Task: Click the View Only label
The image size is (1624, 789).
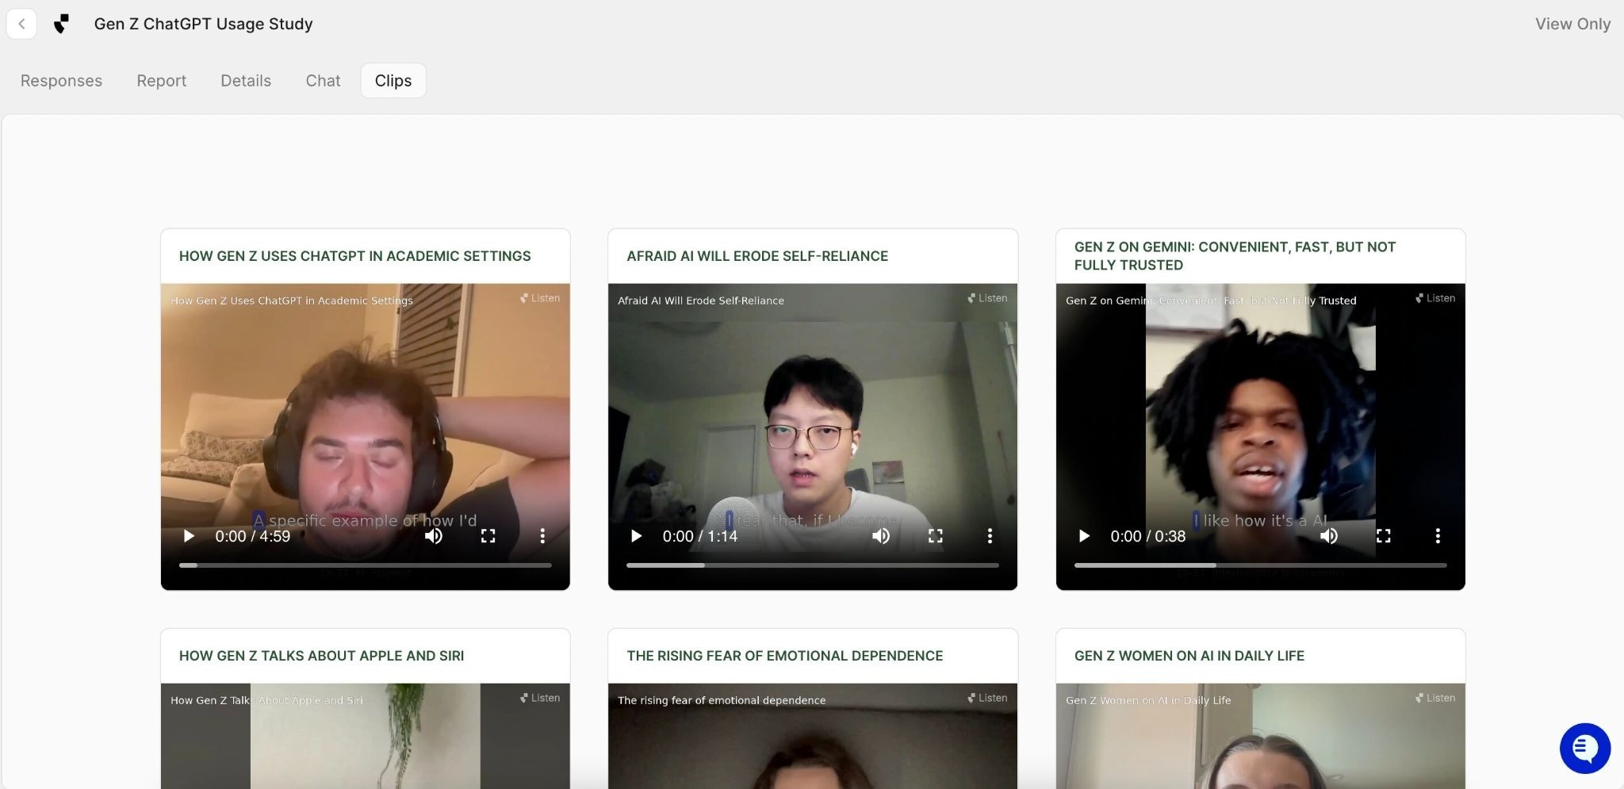Action: 1572,24
